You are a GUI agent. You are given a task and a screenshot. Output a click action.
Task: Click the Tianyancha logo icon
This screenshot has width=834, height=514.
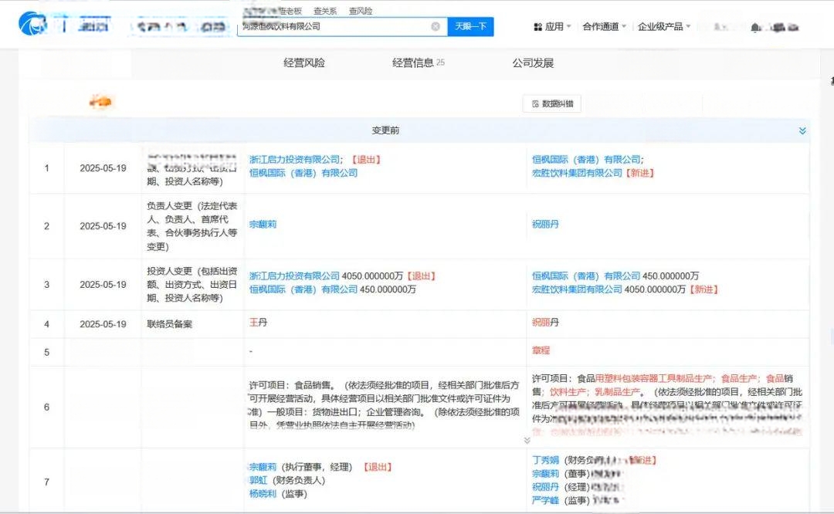click(x=32, y=25)
